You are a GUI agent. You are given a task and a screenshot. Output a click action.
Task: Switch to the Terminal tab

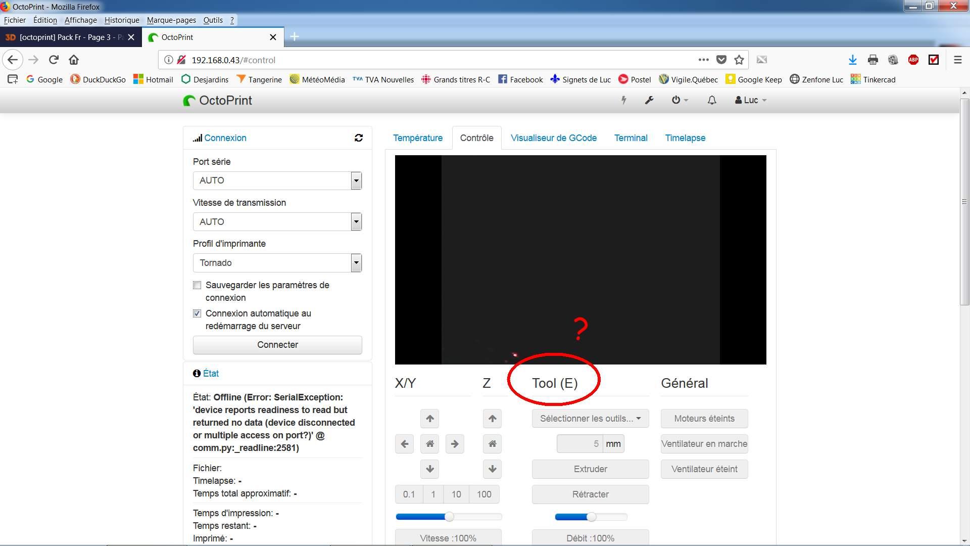pos(630,138)
